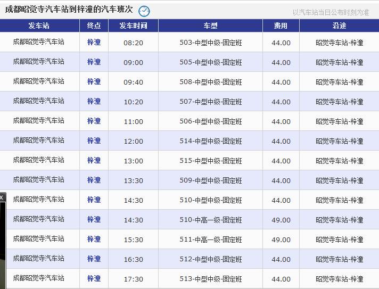Open the 梓潼 link in the 15:30 row
The image size is (379, 289).
[x=94, y=239]
